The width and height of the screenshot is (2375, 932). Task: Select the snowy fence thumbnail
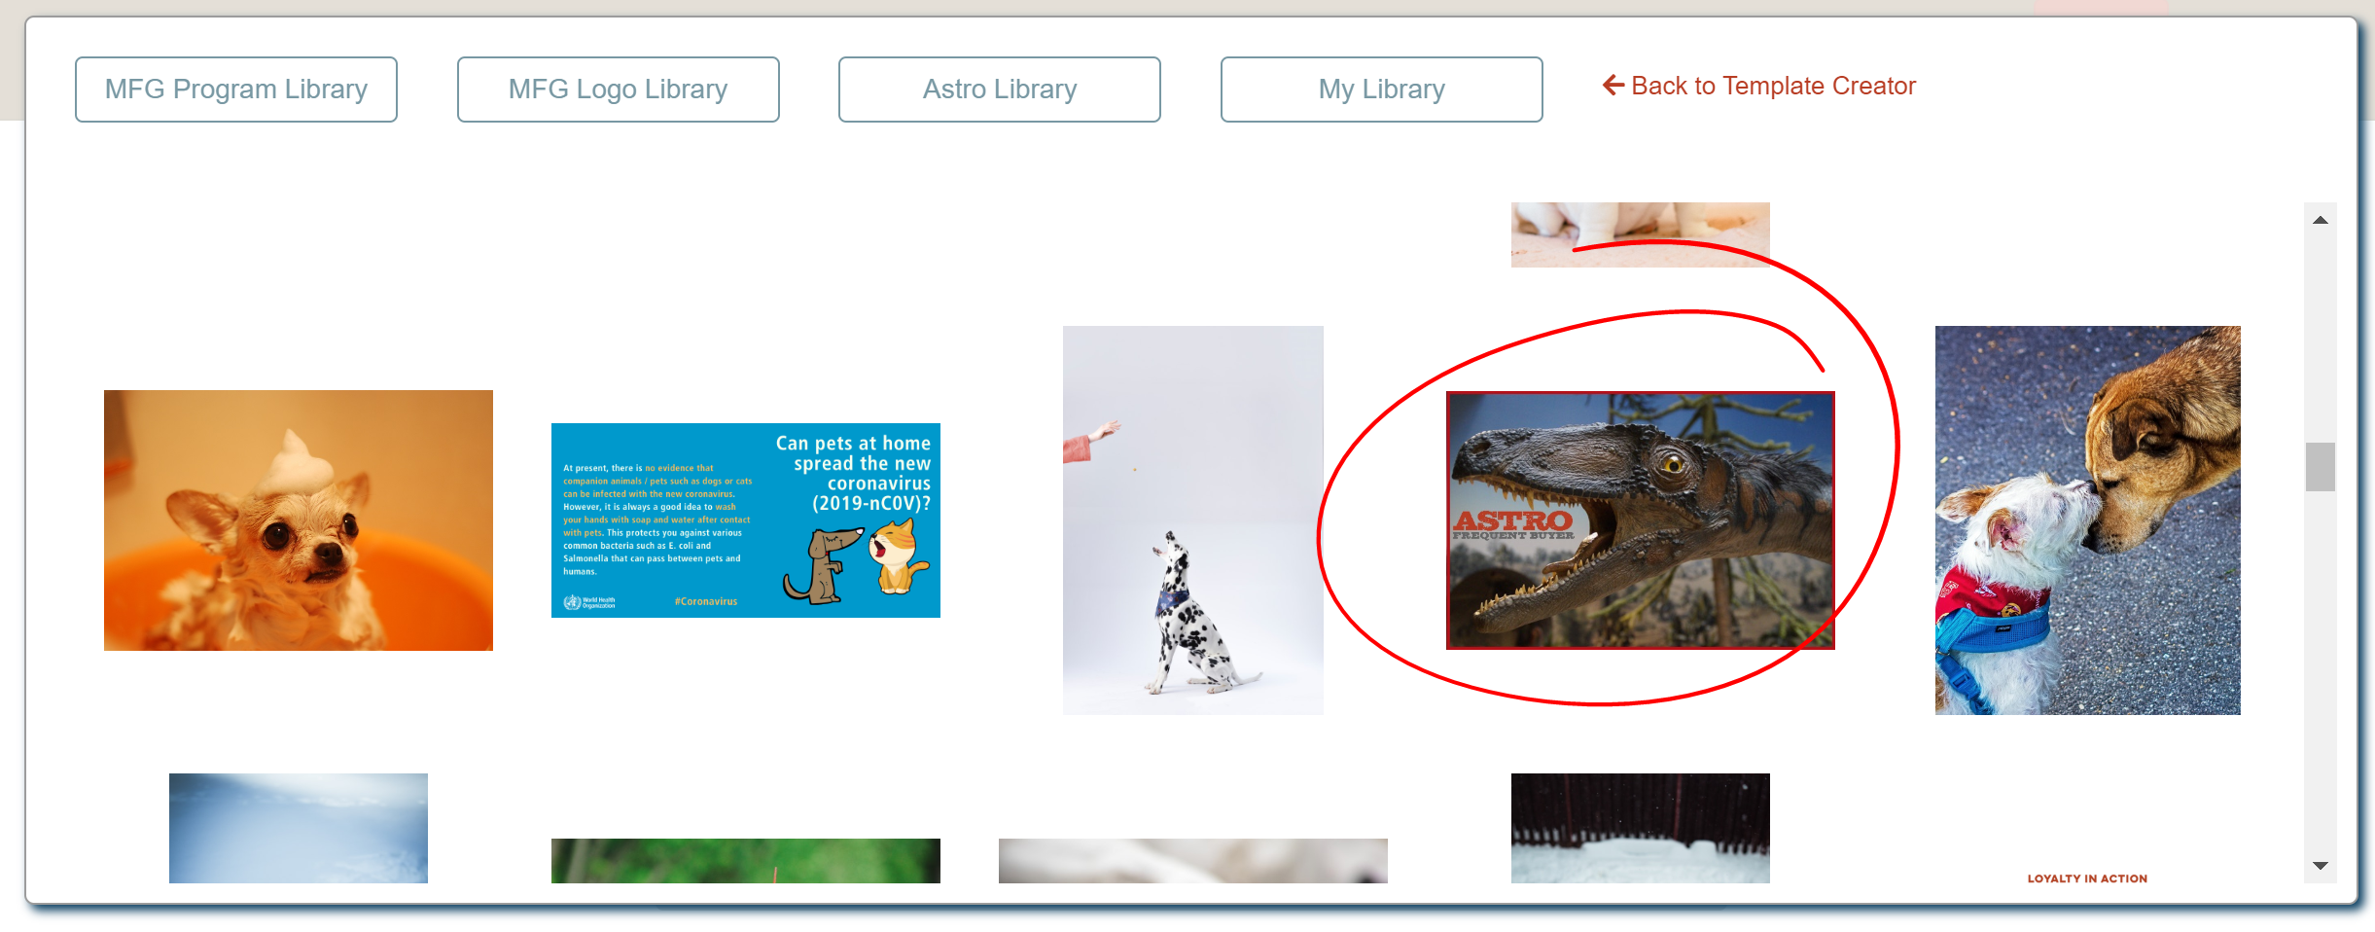(1641, 828)
